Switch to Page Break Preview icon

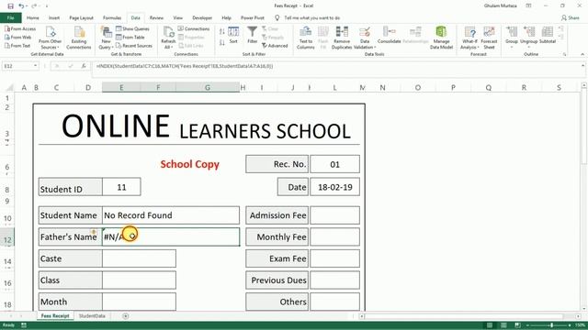coord(517,325)
